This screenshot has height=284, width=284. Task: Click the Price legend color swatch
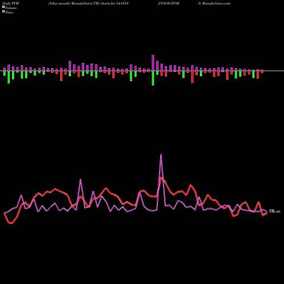click(3, 12)
